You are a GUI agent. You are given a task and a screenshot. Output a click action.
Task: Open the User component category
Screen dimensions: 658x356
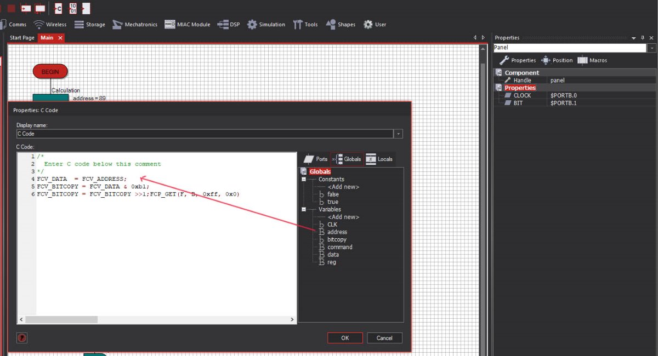point(375,24)
